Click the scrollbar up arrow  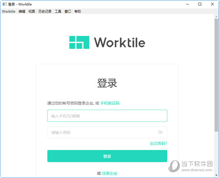(x=216, y=17)
